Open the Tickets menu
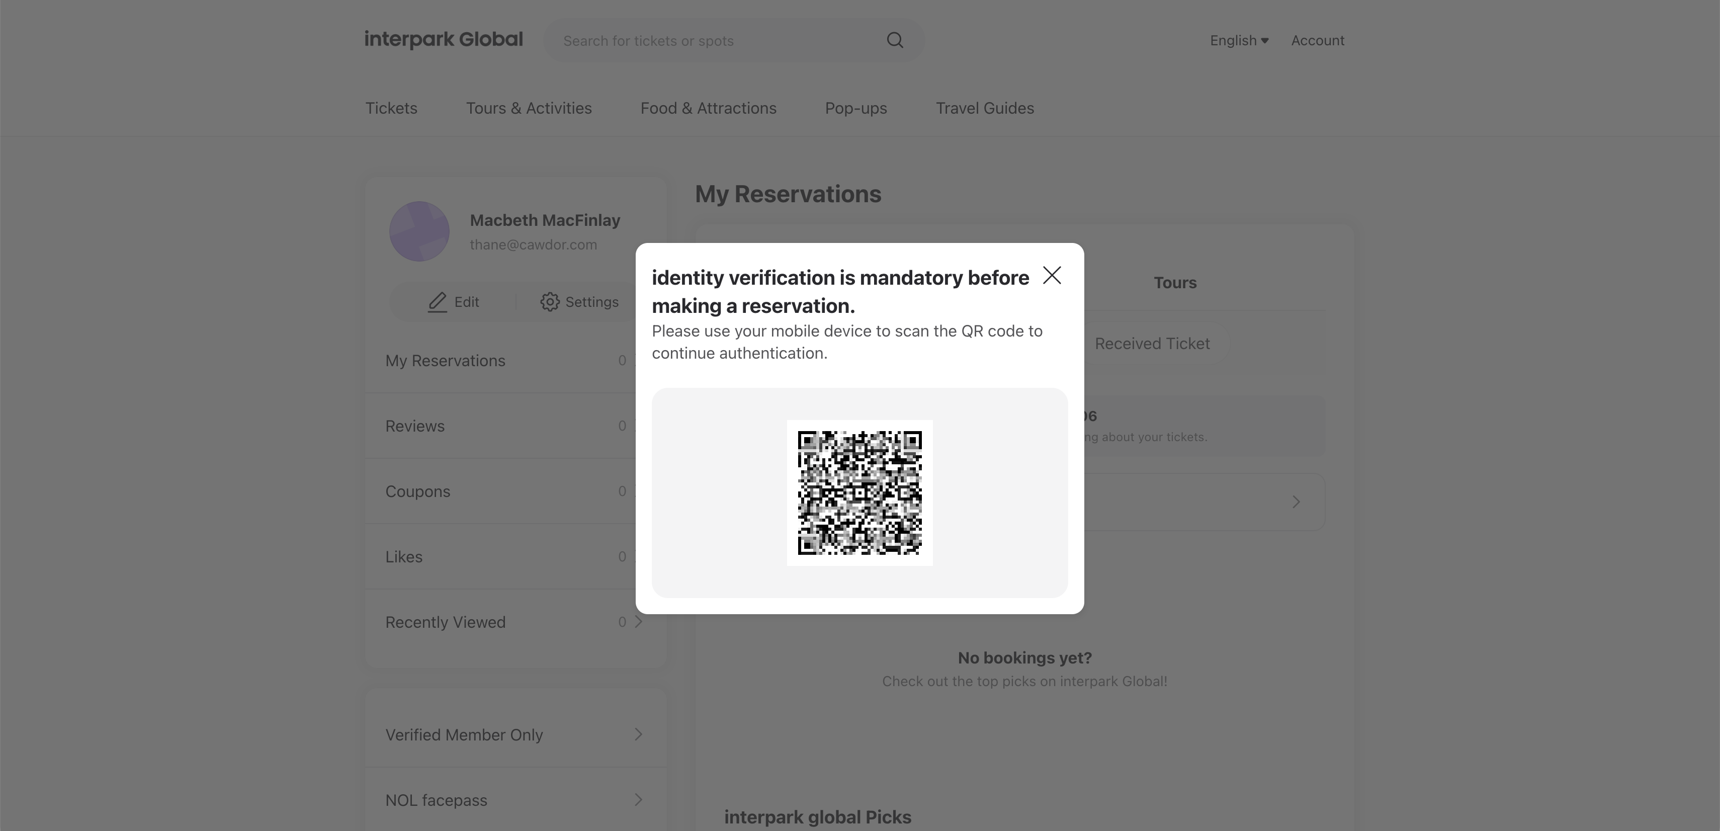This screenshot has width=1720, height=831. coord(391,108)
